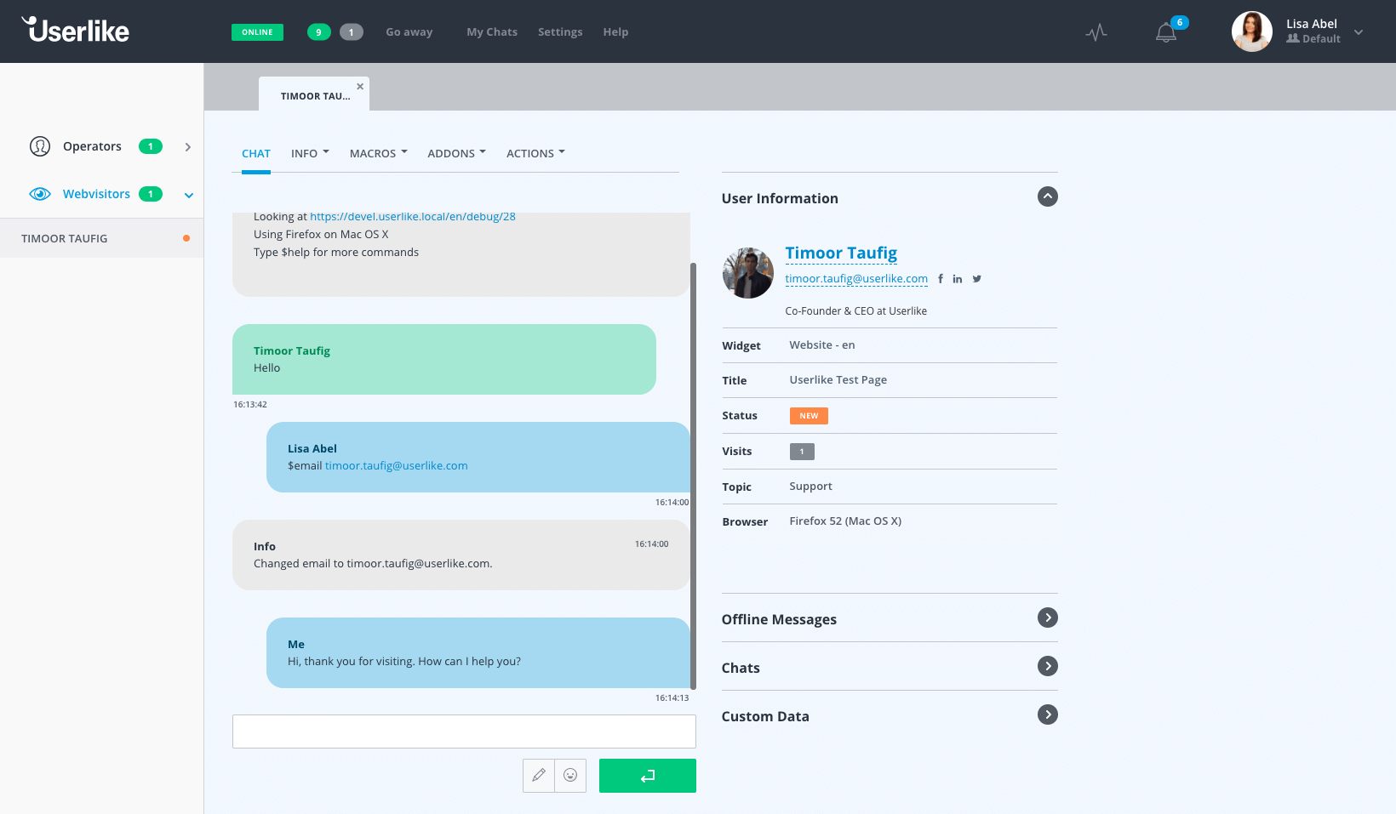Open the activity pulse icon
This screenshot has width=1396, height=814.
pyautogui.click(x=1096, y=32)
